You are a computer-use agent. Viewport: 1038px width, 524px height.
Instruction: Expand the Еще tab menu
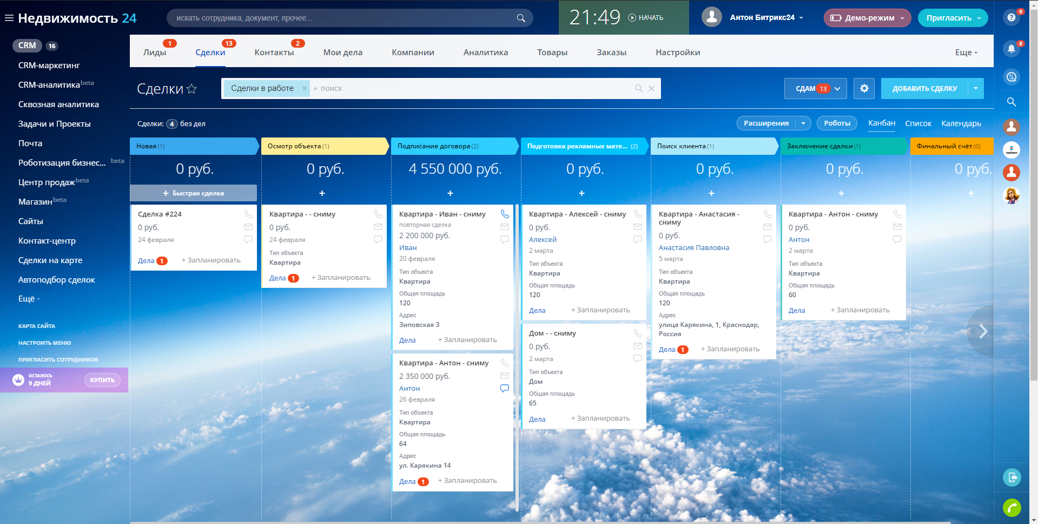pyautogui.click(x=966, y=53)
